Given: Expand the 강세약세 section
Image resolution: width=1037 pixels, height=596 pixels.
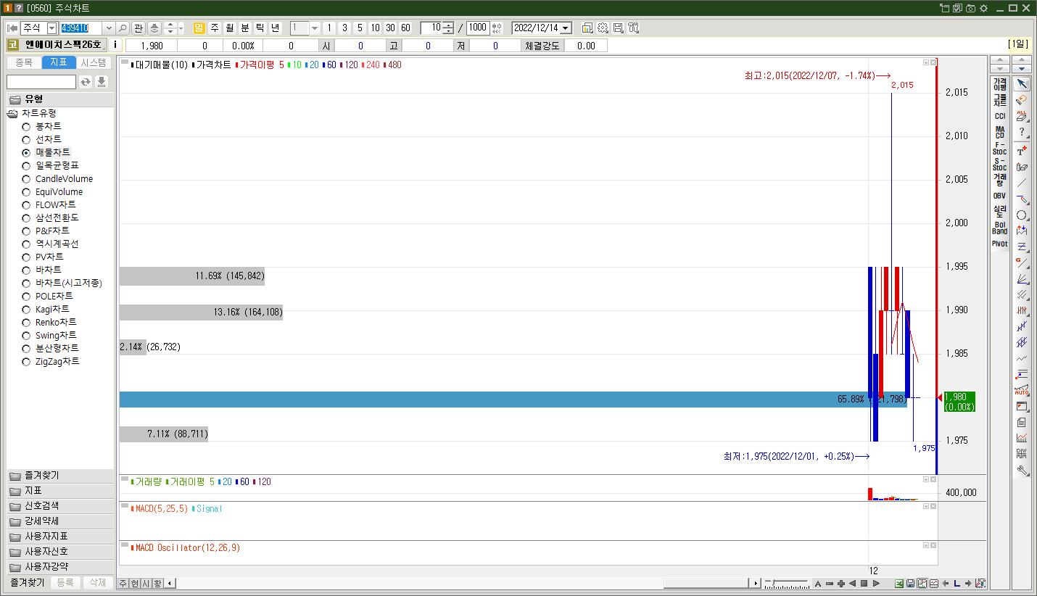Looking at the screenshot, I should click(x=60, y=521).
